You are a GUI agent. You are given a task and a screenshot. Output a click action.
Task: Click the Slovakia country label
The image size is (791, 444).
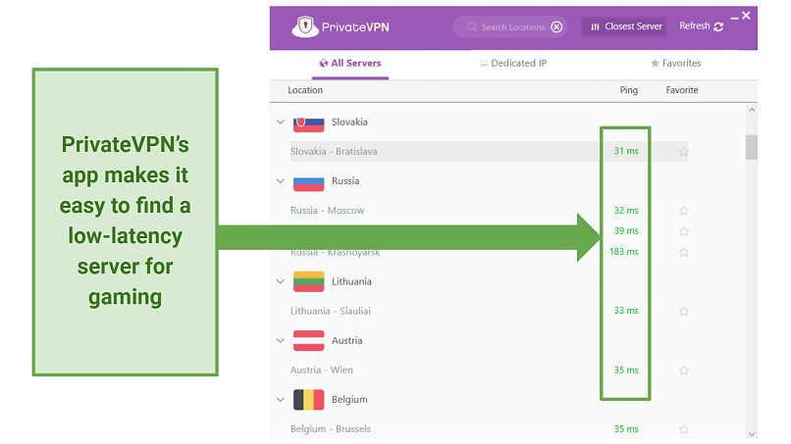click(x=349, y=122)
